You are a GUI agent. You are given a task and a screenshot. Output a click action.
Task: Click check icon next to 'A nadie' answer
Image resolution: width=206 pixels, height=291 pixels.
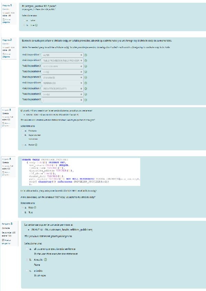click(45, 260)
